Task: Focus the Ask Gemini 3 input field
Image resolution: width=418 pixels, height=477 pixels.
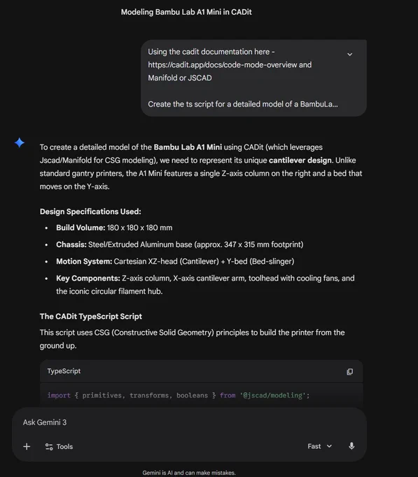Action: pyautogui.click(x=189, y=422)
